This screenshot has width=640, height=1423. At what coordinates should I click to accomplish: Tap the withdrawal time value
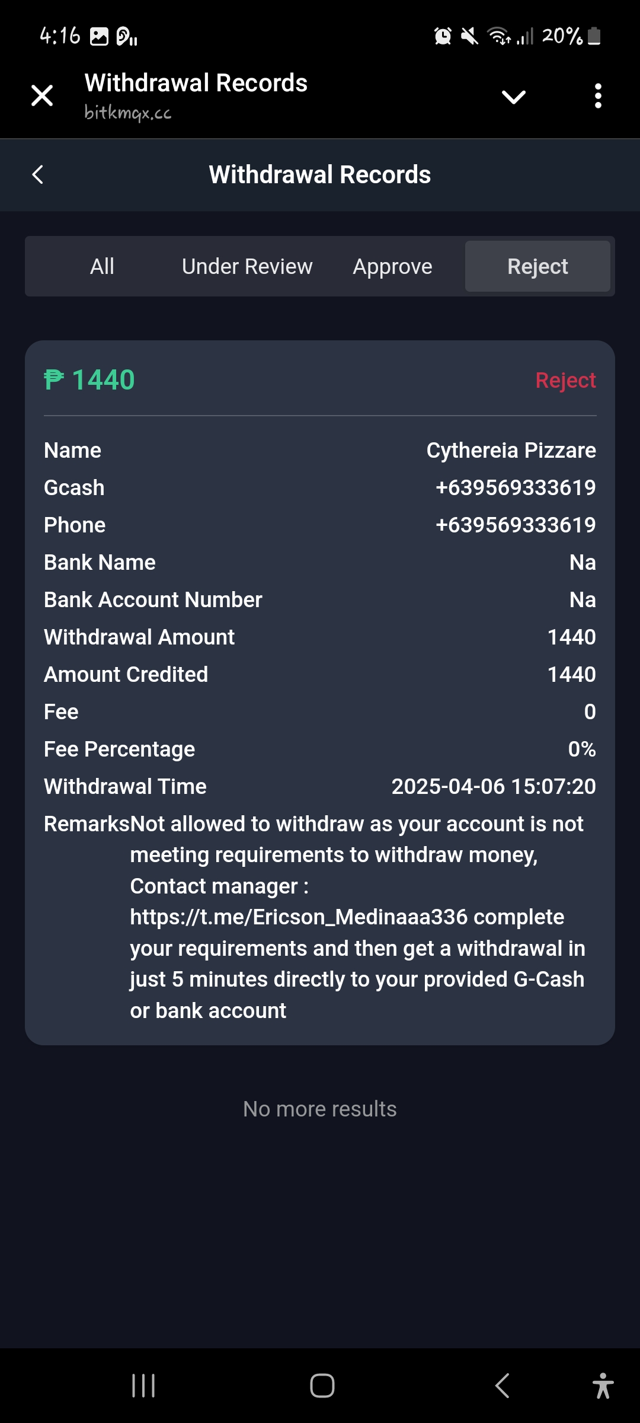pyautogui.click(x=493, y=787)
